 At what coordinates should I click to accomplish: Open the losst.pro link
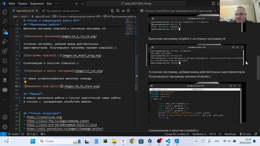[62, 125]
